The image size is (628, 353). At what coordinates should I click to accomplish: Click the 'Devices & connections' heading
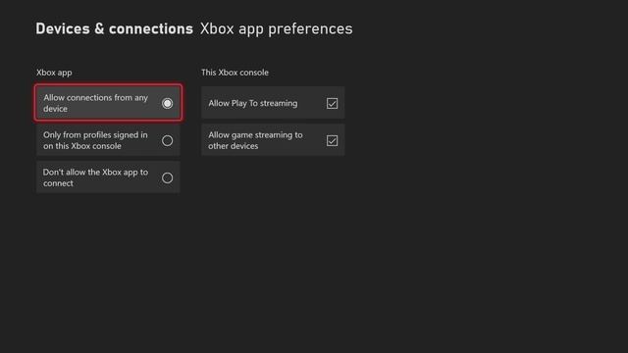point(115,28)
